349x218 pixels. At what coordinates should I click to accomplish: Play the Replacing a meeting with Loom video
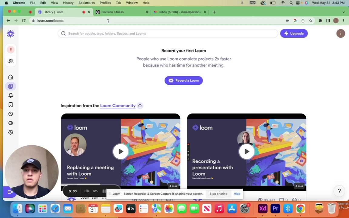tap(121, 151)
